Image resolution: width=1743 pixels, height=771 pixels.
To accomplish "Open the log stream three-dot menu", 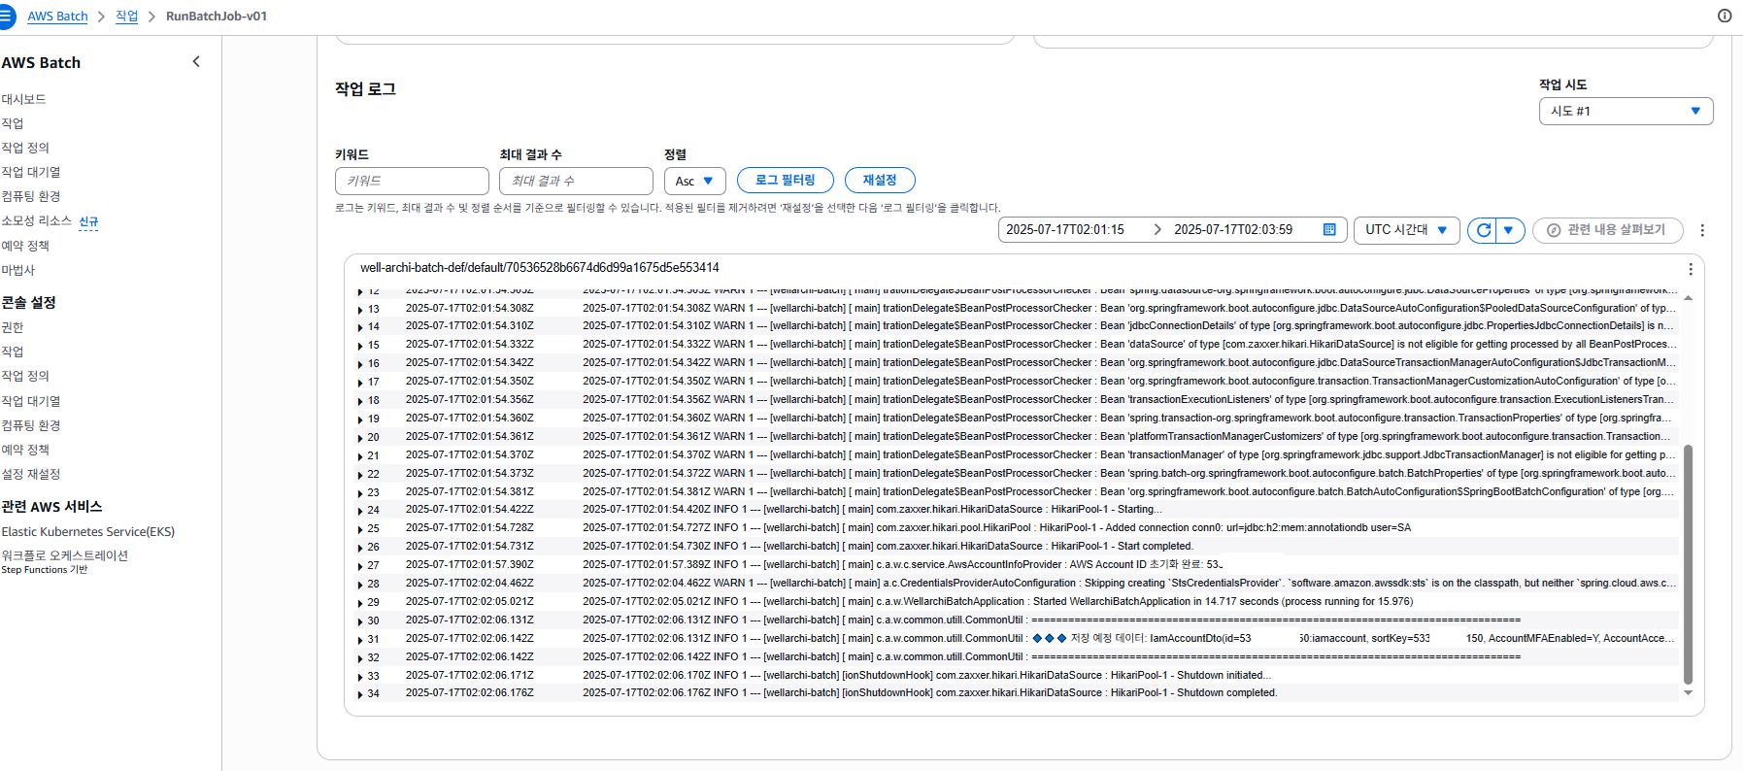I will point(1690,269).
